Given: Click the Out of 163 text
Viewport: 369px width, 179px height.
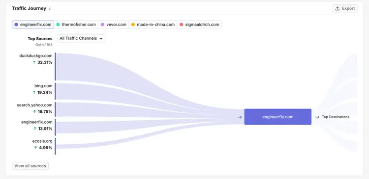Looking at the screenshot, I should 44,45.
